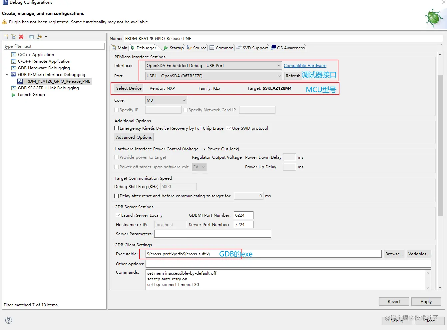The height and width of the screenshot is (330, 447).
Task: Click the GDB PEMicro Interface Debugging icon
Action: [x=14, y=75]
